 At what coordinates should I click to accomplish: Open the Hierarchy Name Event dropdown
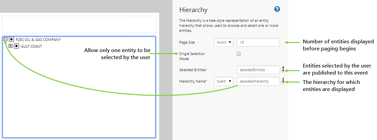(224, 81)
